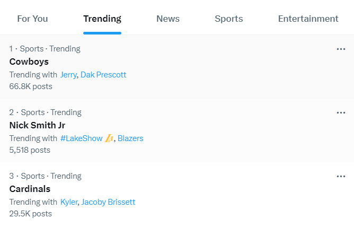Open more options for Cardinals trend

(341, 177)
